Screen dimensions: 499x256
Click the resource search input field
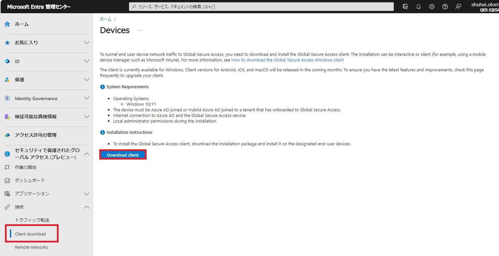(261, 7)
